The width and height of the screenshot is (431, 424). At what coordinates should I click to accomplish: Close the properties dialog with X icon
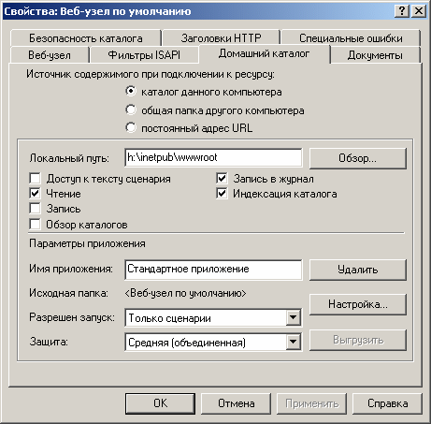419,11
